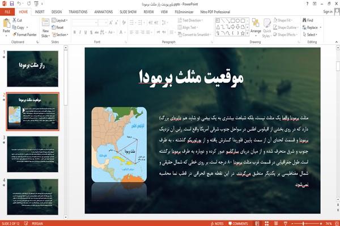Open the DESIGN ribbon tab
The image size is (340, 226).
56,12
